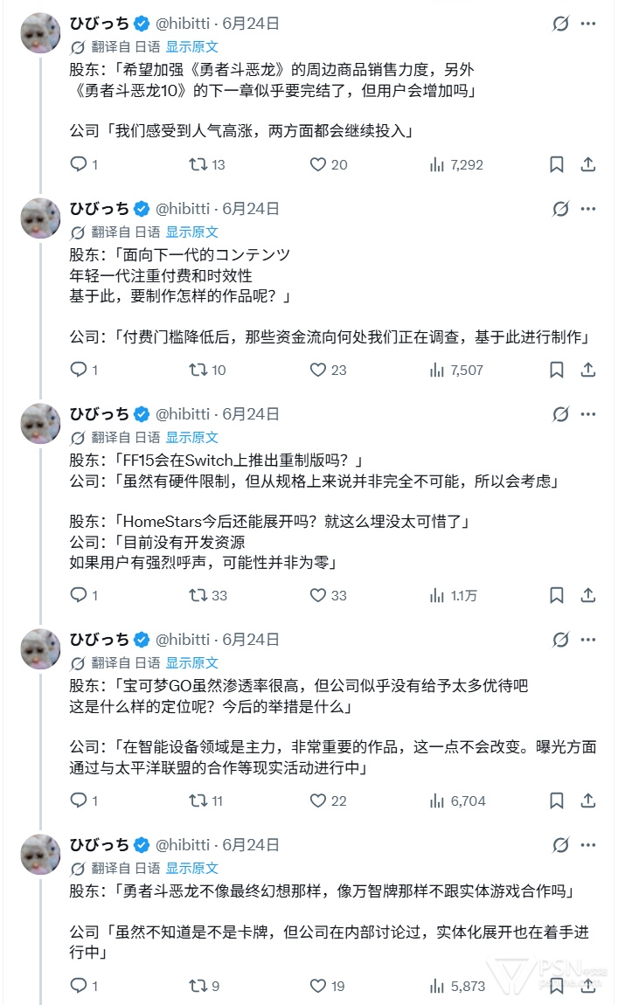Open the @hibitti profile from second tweet
618x1005 pixels.
183,209
